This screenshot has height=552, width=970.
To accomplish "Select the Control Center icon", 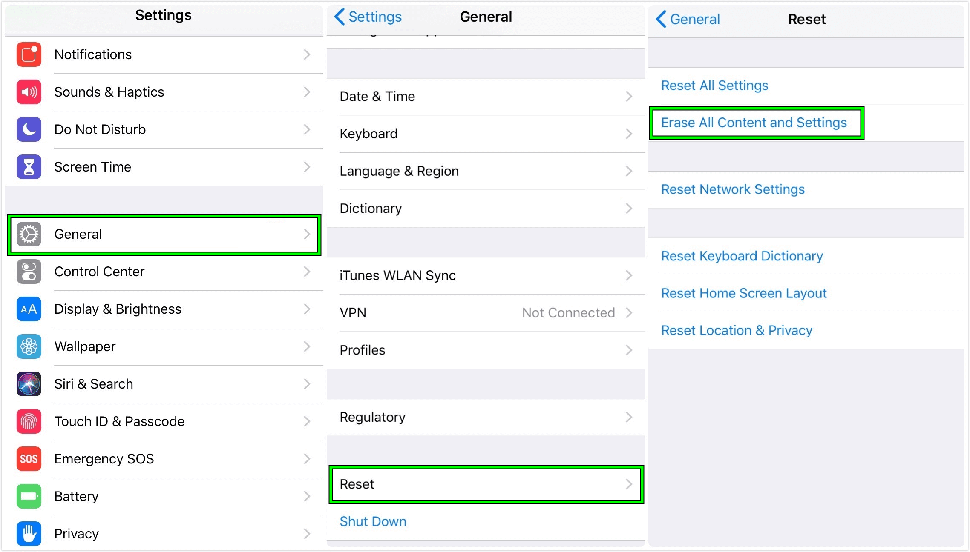I will tap(28, 272).
